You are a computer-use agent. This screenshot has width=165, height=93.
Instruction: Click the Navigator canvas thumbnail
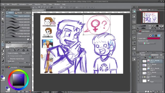[x=150, y=18]
